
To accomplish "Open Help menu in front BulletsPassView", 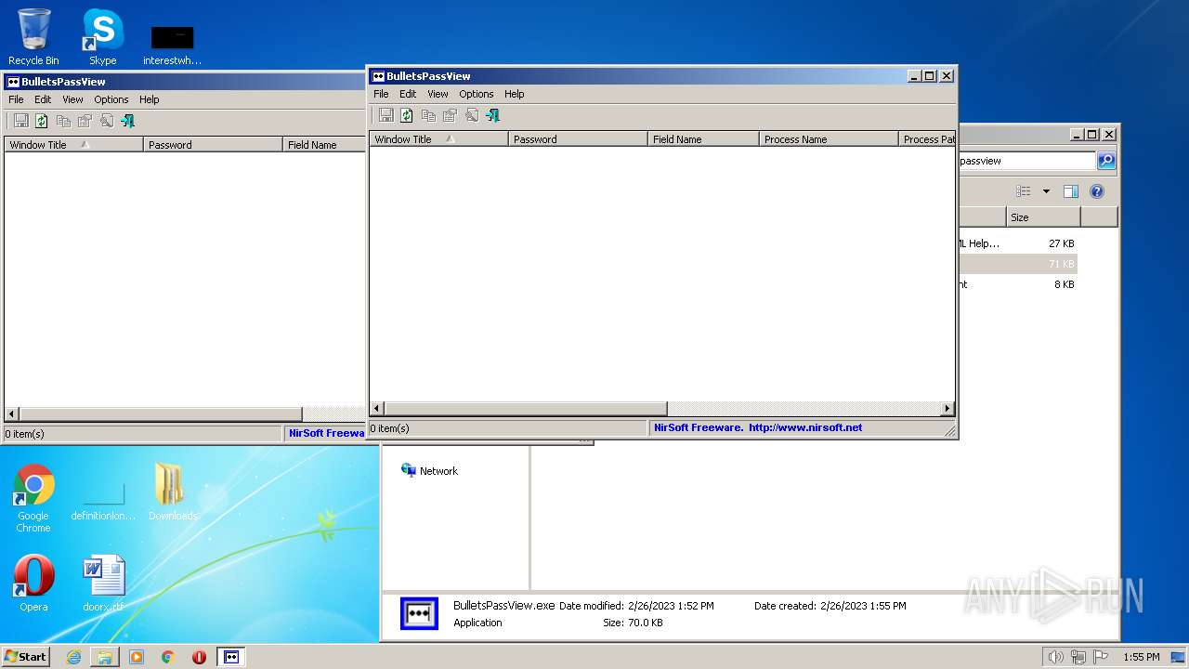I will tap(515, 94).
